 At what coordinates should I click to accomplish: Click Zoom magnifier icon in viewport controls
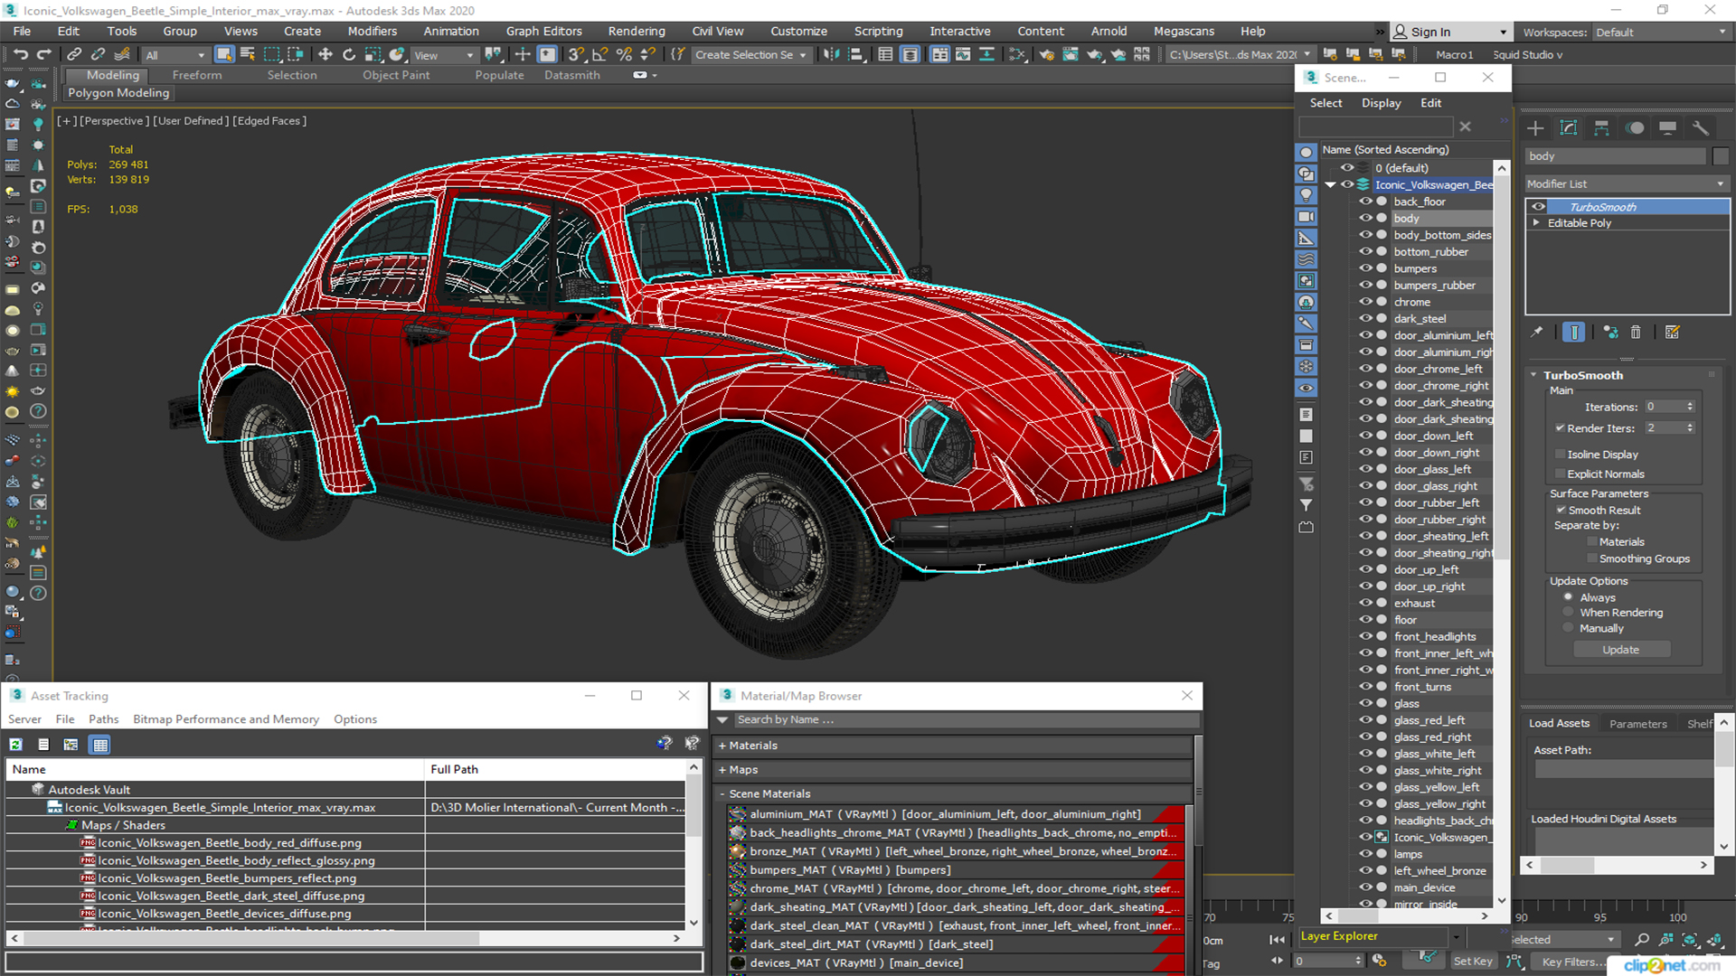click(1642, 940)
